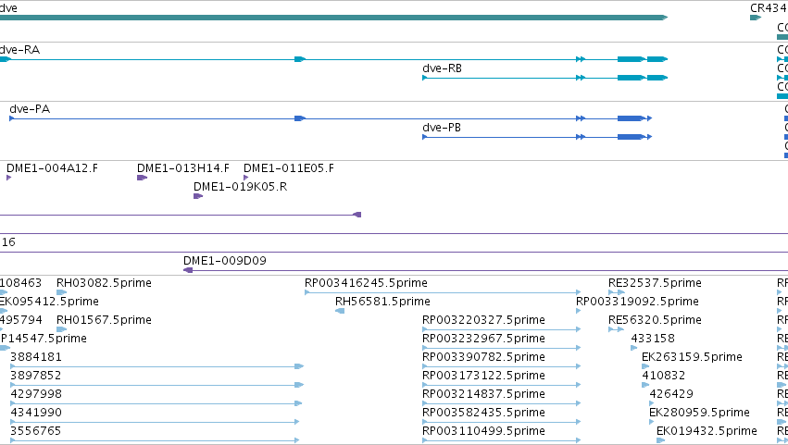Click the second exon of dve-PA

pyautogui.click(x=300, y=118)
